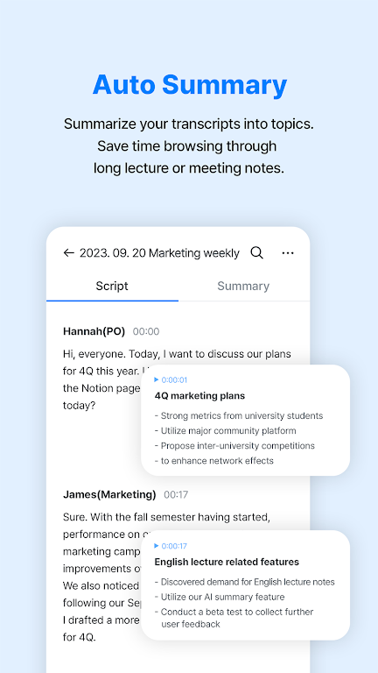
Task: Select 'Utilize our AI summary feature' bullet
Action: pos(220,597)
